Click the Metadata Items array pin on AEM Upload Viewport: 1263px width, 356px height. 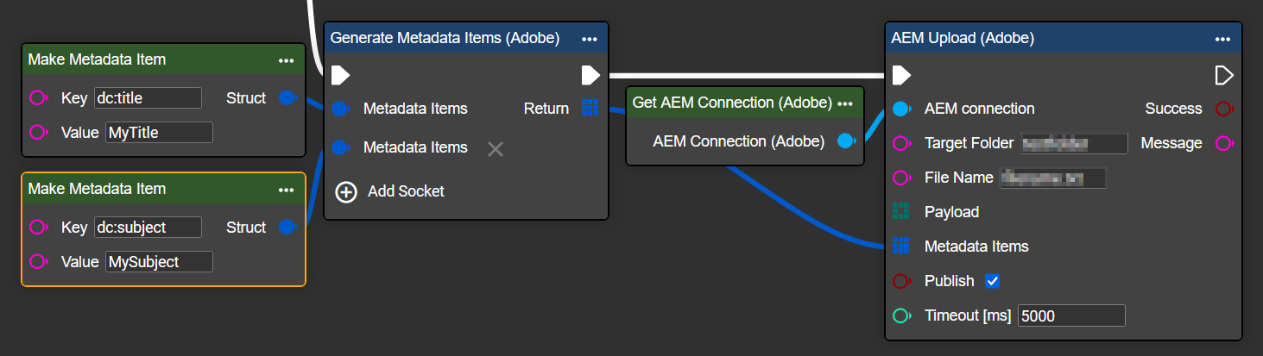[x=901, y=246]
